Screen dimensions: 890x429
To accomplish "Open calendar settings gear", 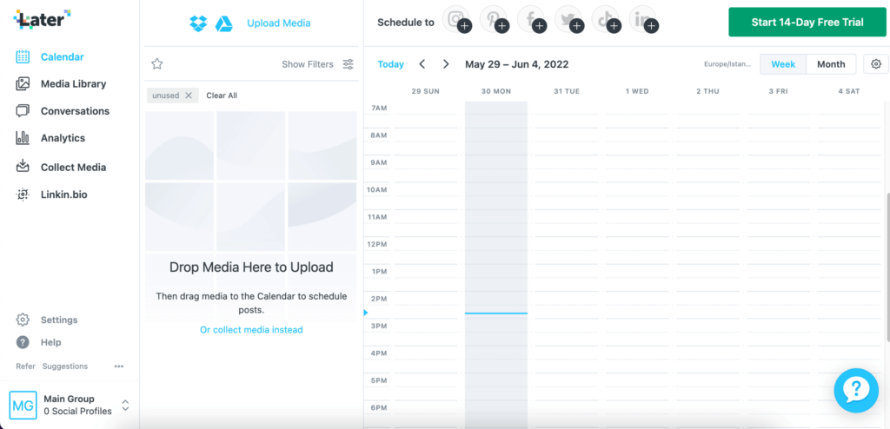I will [876, 64].
